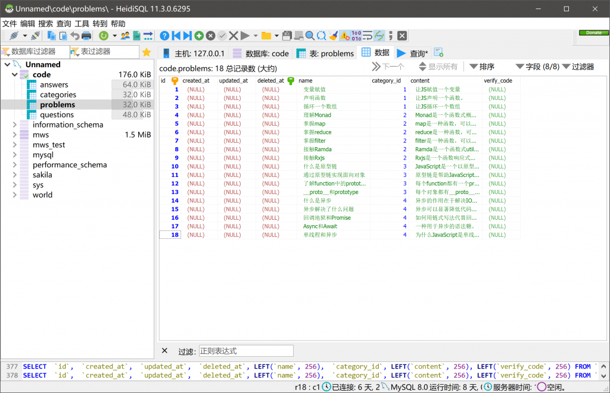Open dropdown arrow beside session manager icon
Screen dimensions: 610x393
click(x=25, y=36)
